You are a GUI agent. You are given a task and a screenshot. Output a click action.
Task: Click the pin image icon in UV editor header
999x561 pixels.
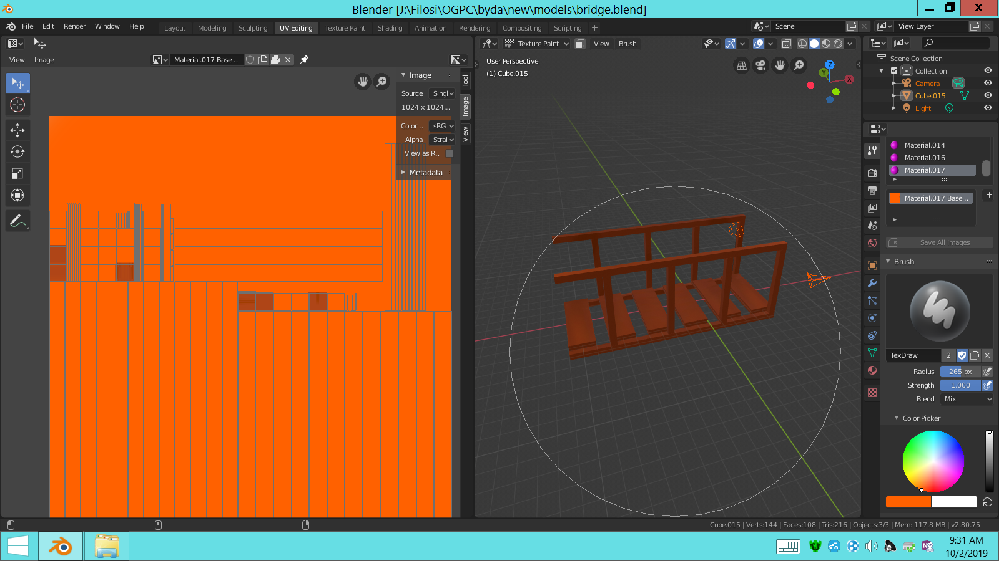tap(304, 60)
